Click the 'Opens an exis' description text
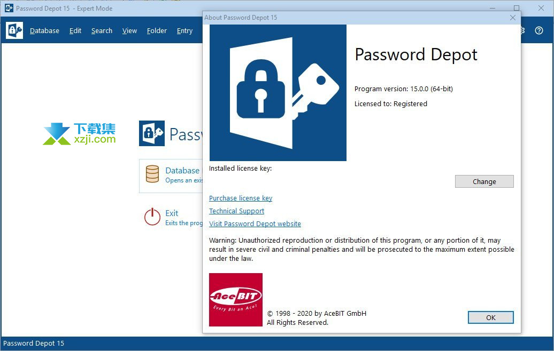The width and height of the screenshot is (554, 351). [184, 180]
